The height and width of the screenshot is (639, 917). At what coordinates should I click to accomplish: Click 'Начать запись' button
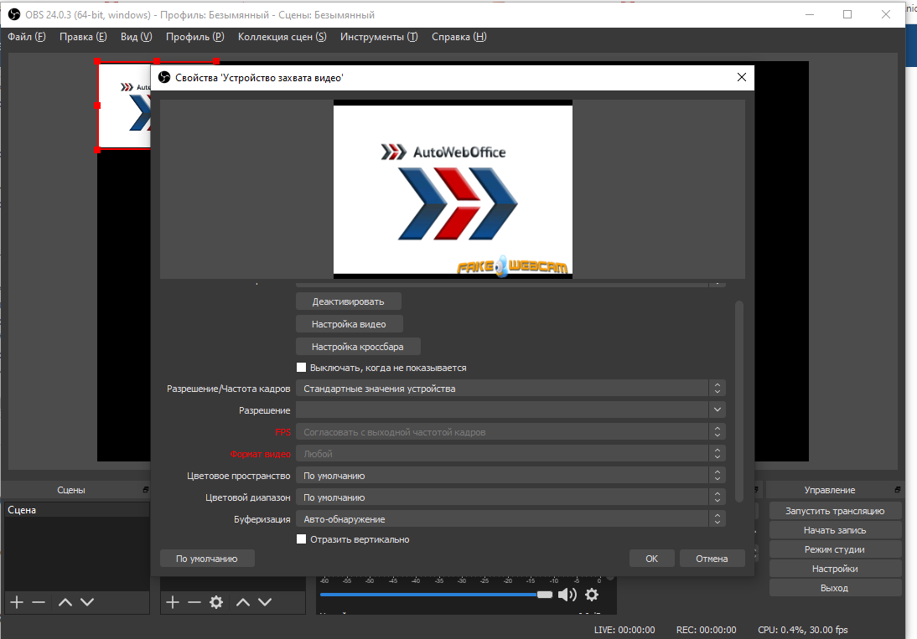[x=835, y=530]
